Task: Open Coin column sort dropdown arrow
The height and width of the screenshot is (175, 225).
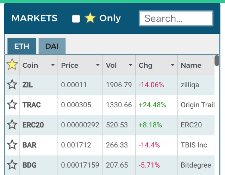Action: coord(53,65)
